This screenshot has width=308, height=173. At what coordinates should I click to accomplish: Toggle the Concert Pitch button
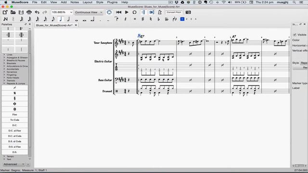(x=174, y=12)
